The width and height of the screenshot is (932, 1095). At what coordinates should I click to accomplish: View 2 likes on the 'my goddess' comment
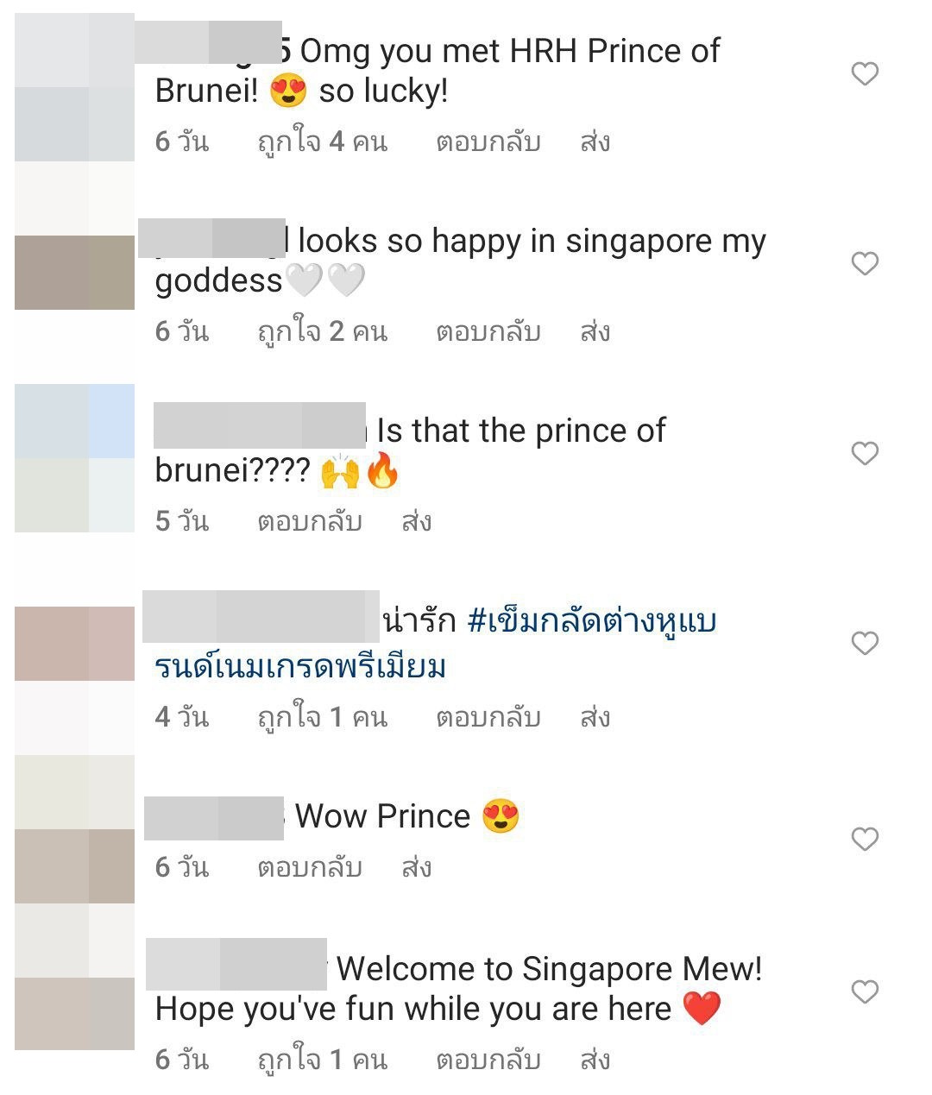322,331
